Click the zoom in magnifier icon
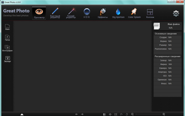This screenshot has height=116, width=185. [164, 114]
